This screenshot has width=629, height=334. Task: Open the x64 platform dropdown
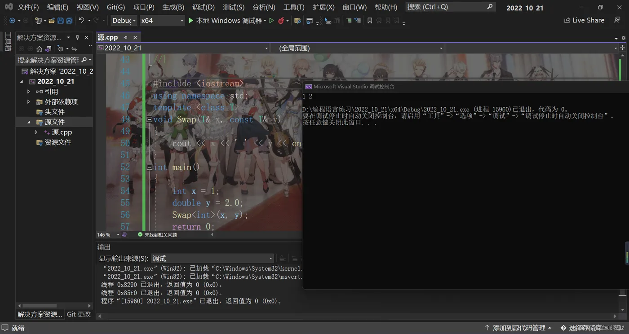pyautogui.click(x=162, y=21)
